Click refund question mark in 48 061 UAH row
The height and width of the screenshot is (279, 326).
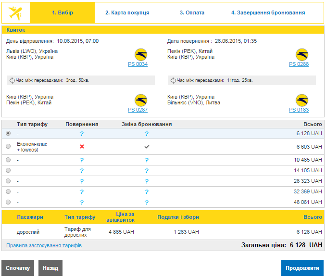[82, 202]
